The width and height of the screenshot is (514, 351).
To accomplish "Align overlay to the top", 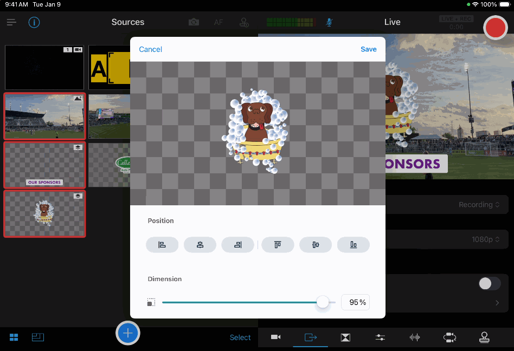I will pyautogui.click(x=278, y=245).
